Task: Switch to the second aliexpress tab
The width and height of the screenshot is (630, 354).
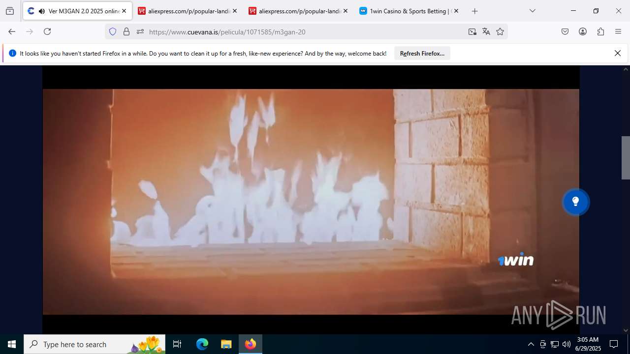Action: coord(299,11)
